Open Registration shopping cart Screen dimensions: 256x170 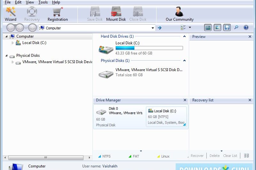pyautogui.click(x=58, y=14)
